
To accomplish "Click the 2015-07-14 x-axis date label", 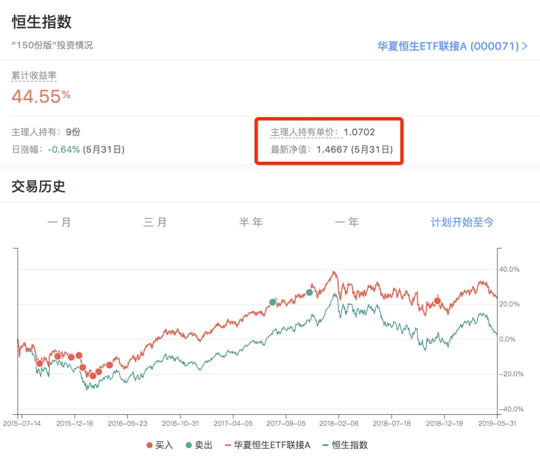I will click(22, 423).
